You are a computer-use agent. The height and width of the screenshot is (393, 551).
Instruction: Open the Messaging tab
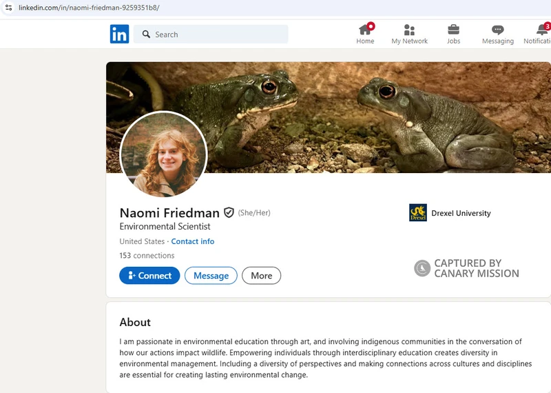click(x=497, y=34)
